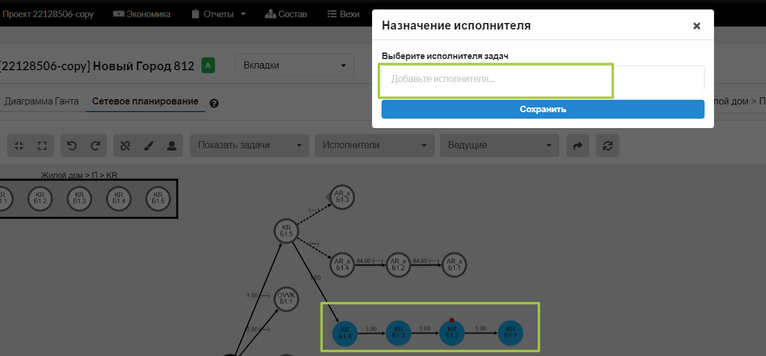Open Вехи in the top menu

pyautogui.click(x=343, y=14)
